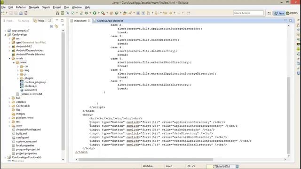Click the Search flashlight toolbar icon
The width and height of the screenshot is (301, 169).
(130, 13)
